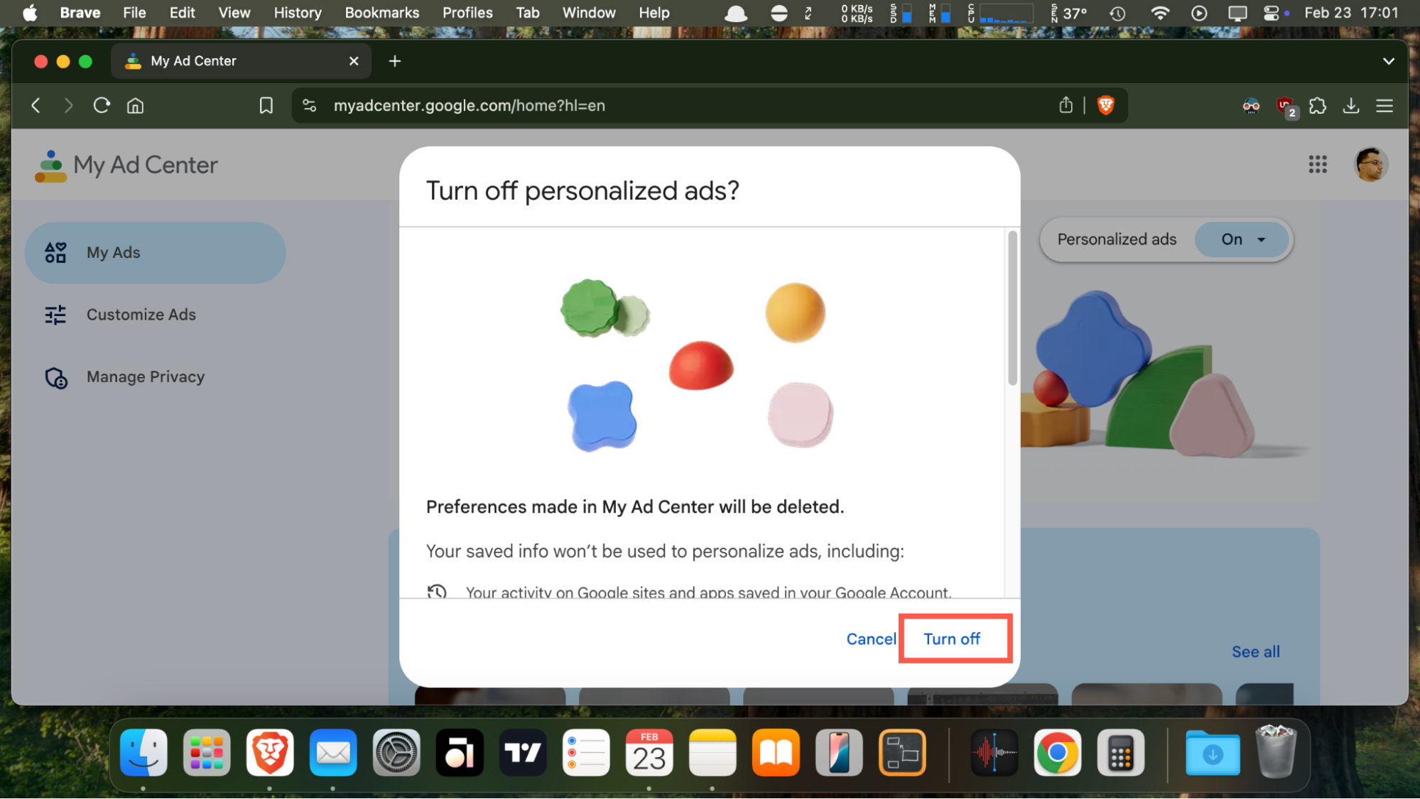Click the Brave icon in Dock
This screenshot has width=1420, height=799.
click(270, 752)
